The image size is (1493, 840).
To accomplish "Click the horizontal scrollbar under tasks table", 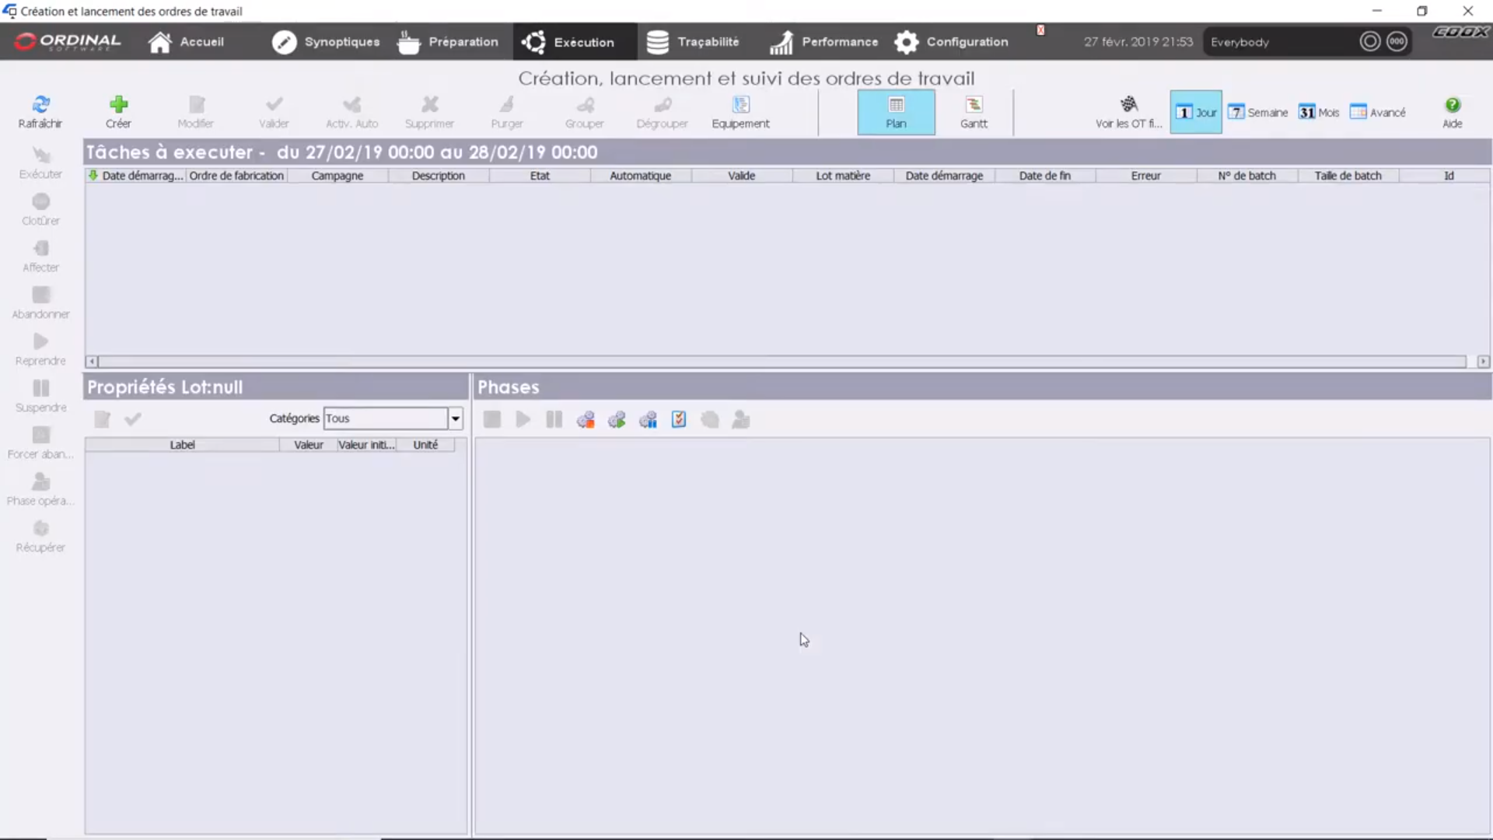I will coord(778,362).
